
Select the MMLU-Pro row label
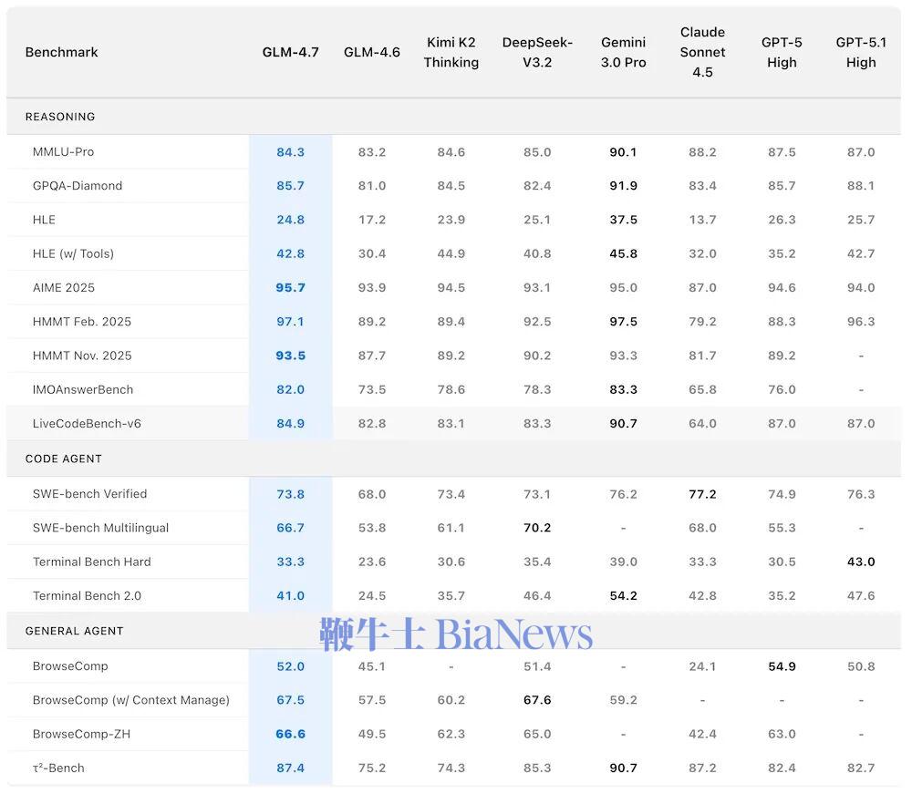point(63,152)
